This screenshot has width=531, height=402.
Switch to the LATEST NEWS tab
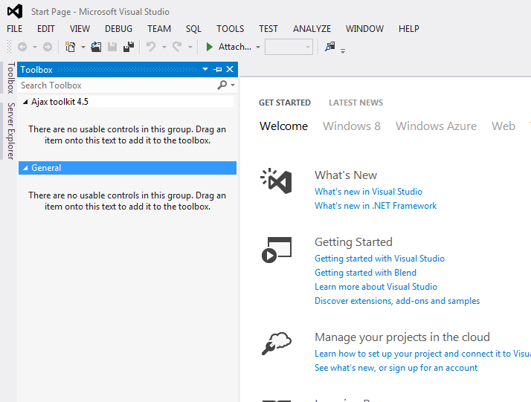click(356, 103)
